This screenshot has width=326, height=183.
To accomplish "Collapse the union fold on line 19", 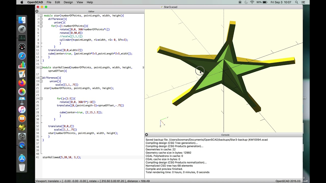I will coord(41,81).
